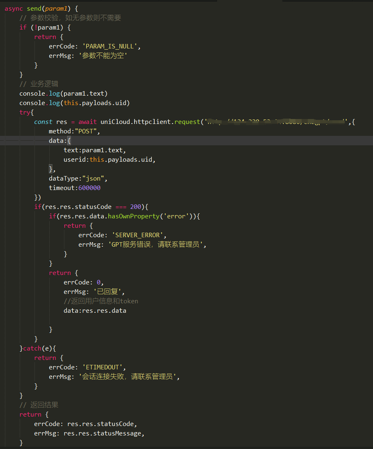Click the timeout value 600000
373x449 pixels.
(x=89, y=188)
